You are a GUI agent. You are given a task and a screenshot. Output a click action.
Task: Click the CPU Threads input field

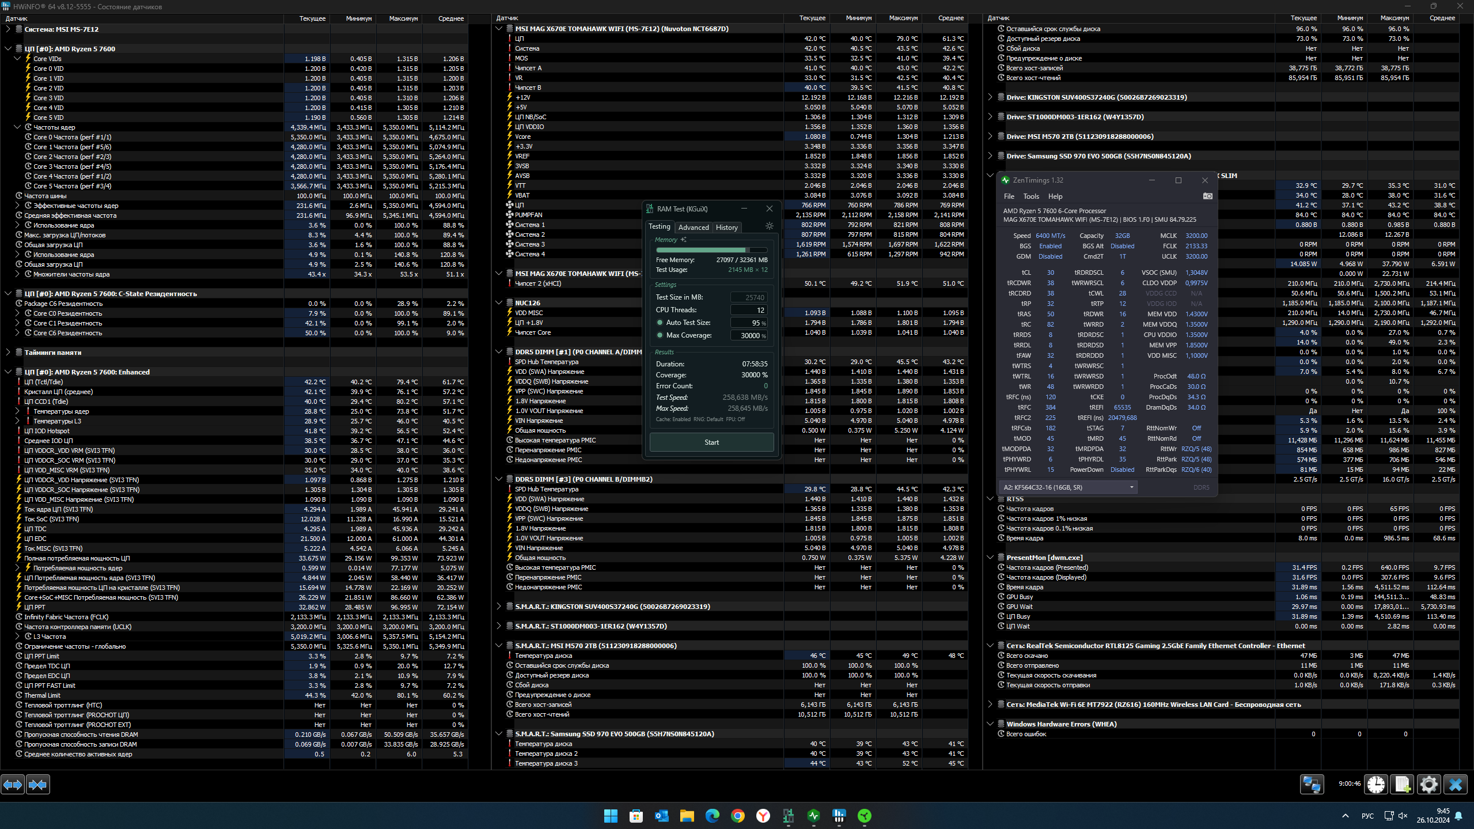tap(749, 310)
